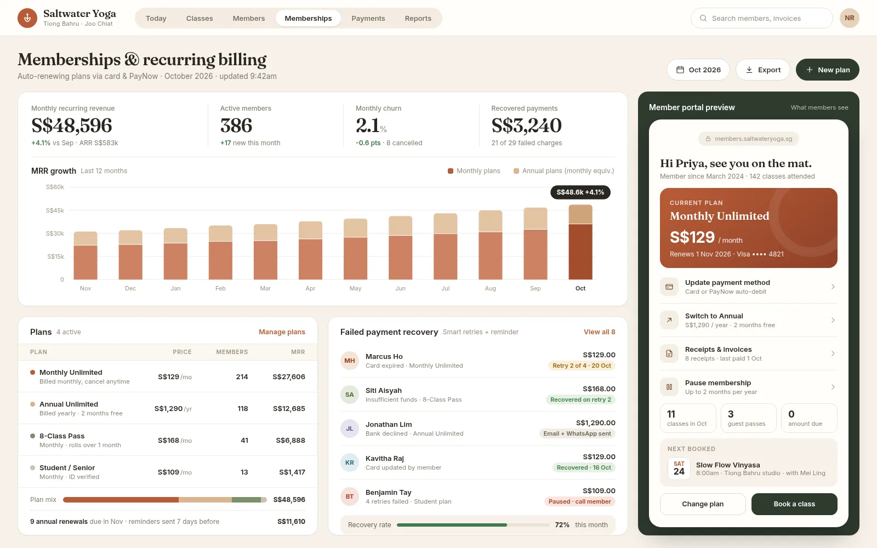
Task: Click the Oct bar in MRR chart
Action: [580, 242]
